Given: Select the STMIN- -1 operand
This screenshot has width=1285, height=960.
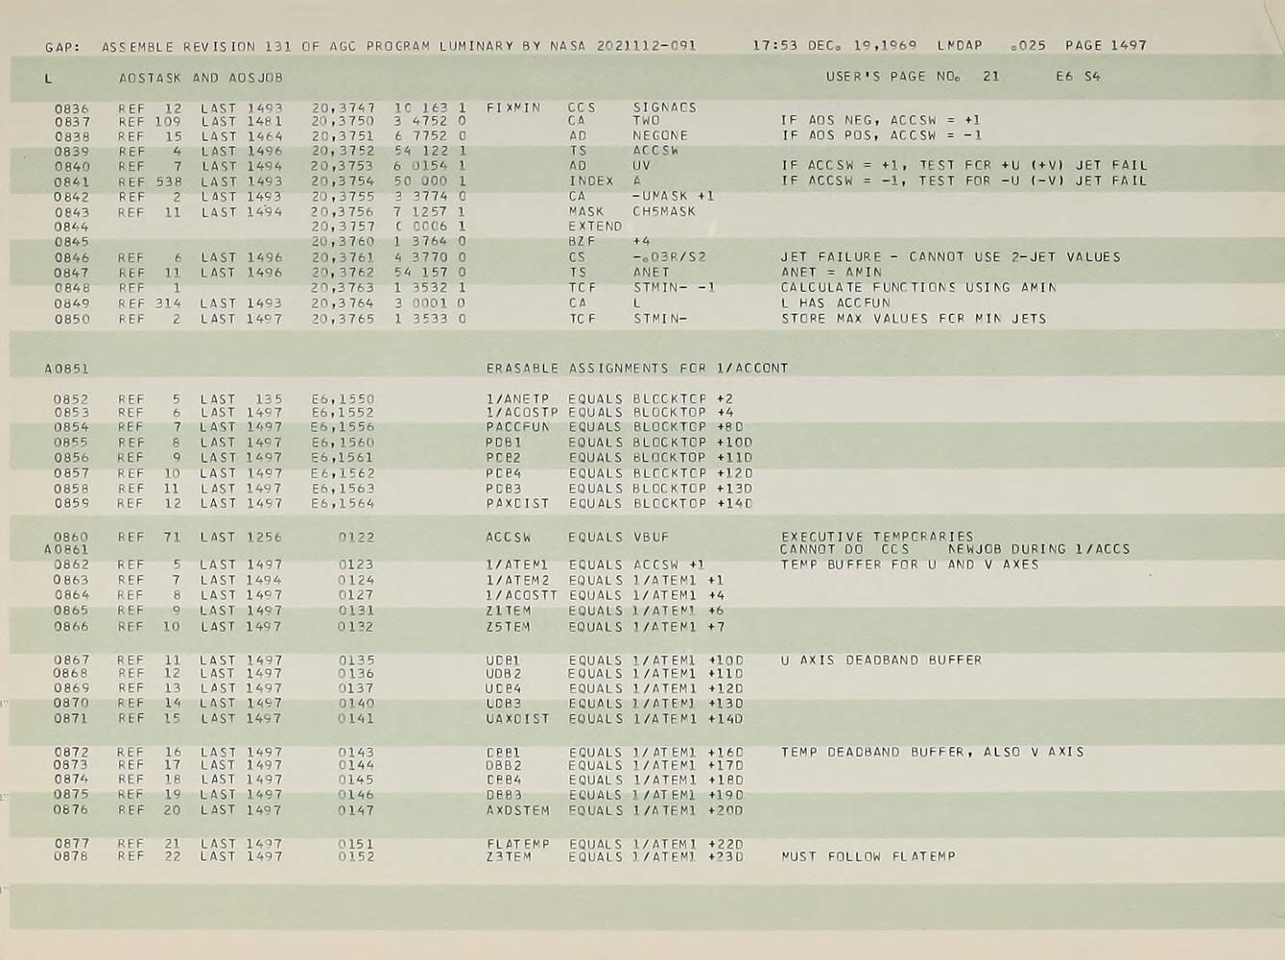Looking at the screenshot, I should coord(674,288).
